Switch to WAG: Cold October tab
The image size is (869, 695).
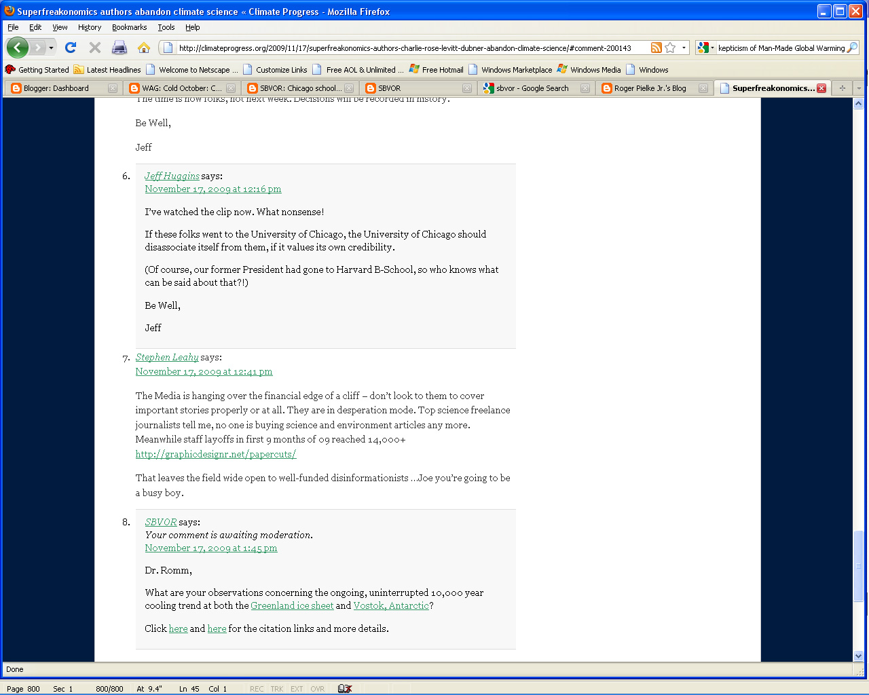click(182, 88)
